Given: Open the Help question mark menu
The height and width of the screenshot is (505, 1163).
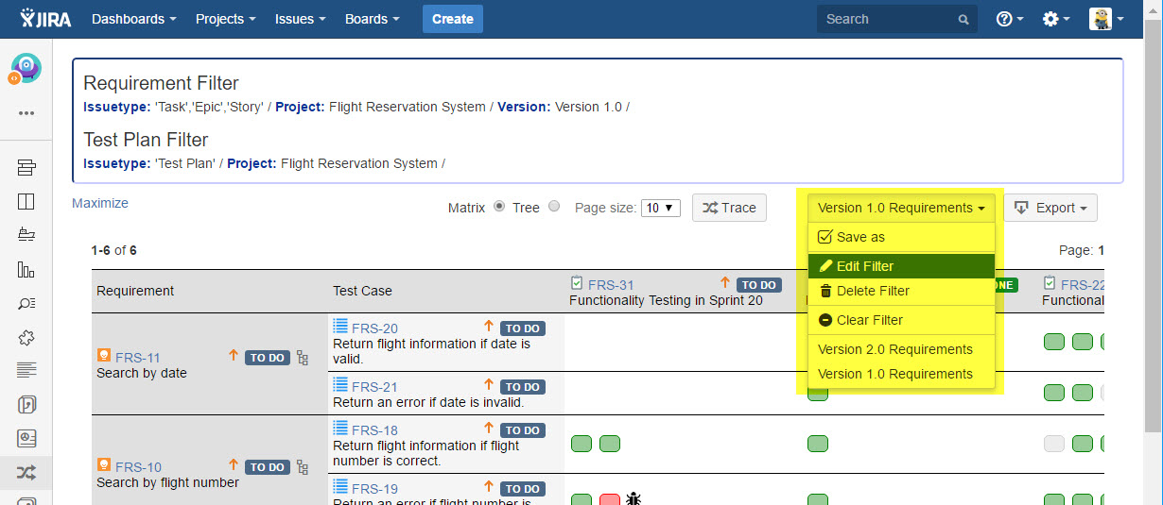Looking at the screenshot, I should coord(1009,19).
